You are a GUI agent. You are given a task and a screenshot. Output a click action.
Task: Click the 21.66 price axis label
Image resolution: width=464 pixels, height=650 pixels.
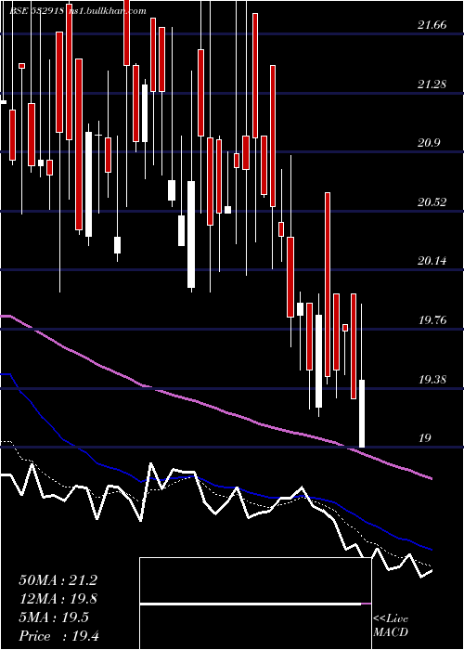[x=432, y=25]
